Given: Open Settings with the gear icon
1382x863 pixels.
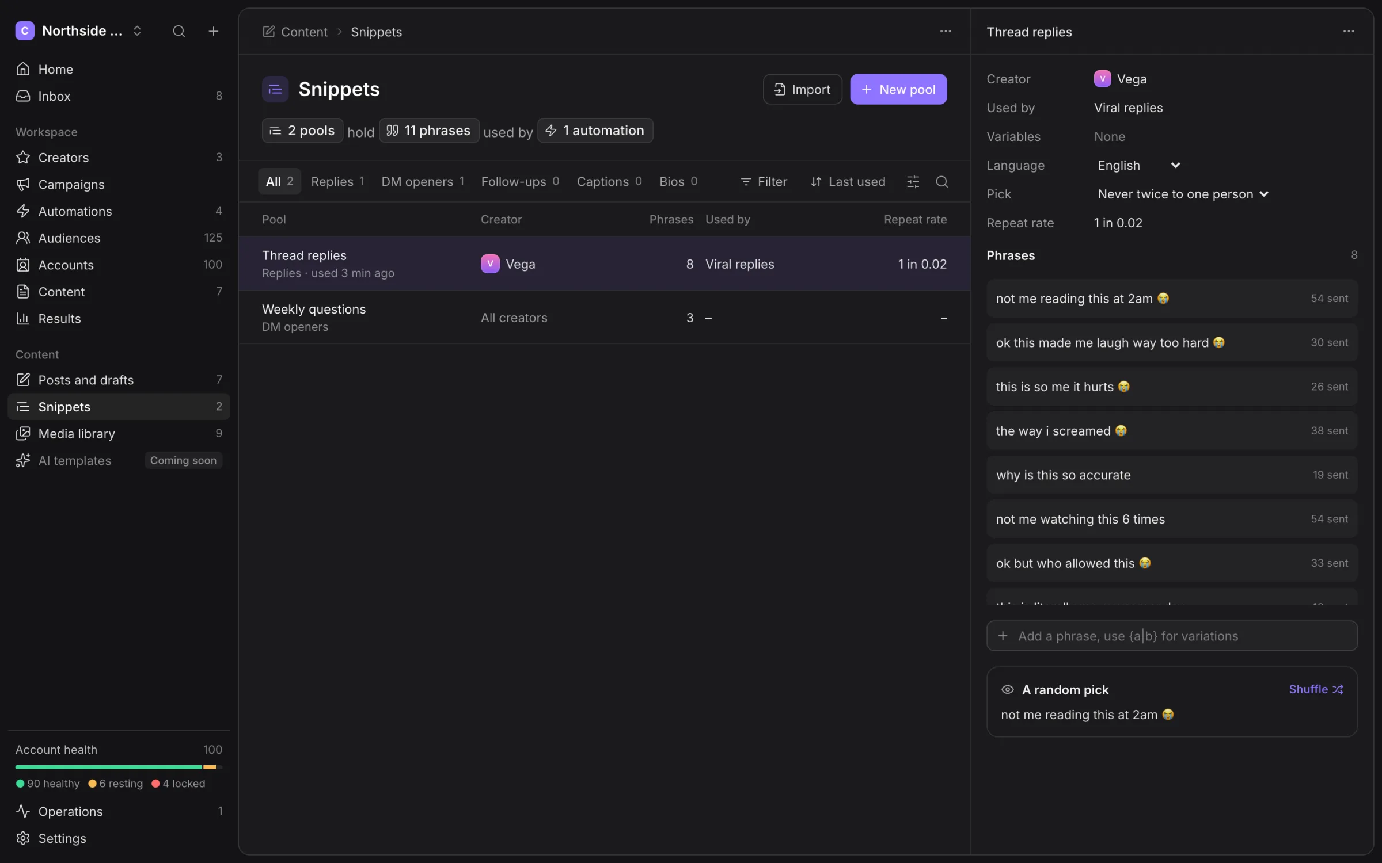Looking at the screenshot, I should pyautogui.click(x=119, y=838).
